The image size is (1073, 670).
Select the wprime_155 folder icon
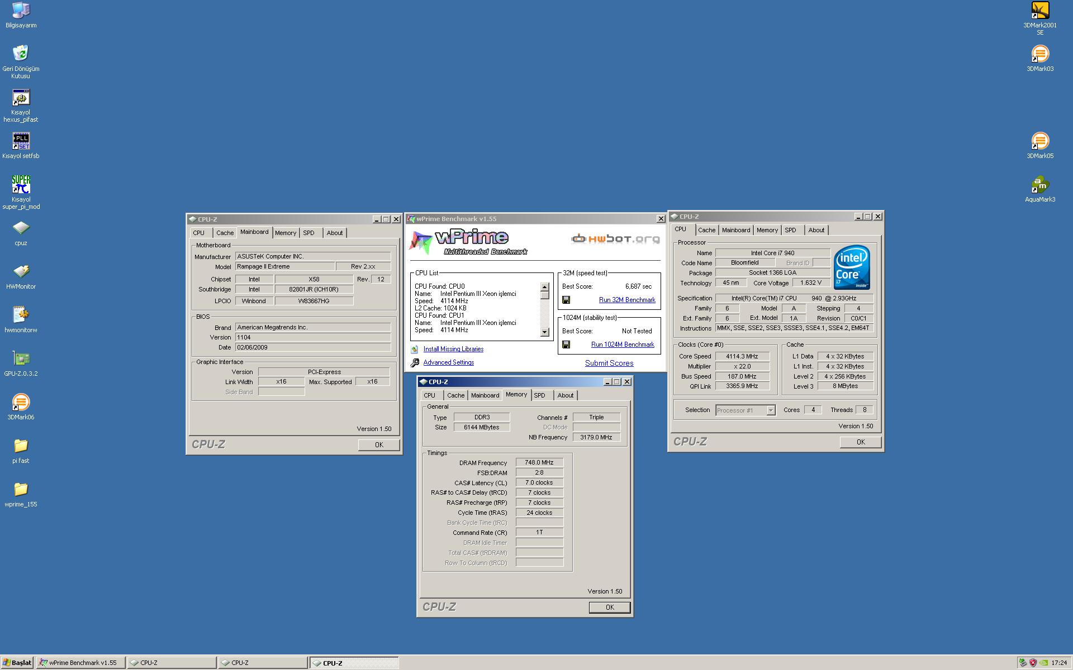21,489
